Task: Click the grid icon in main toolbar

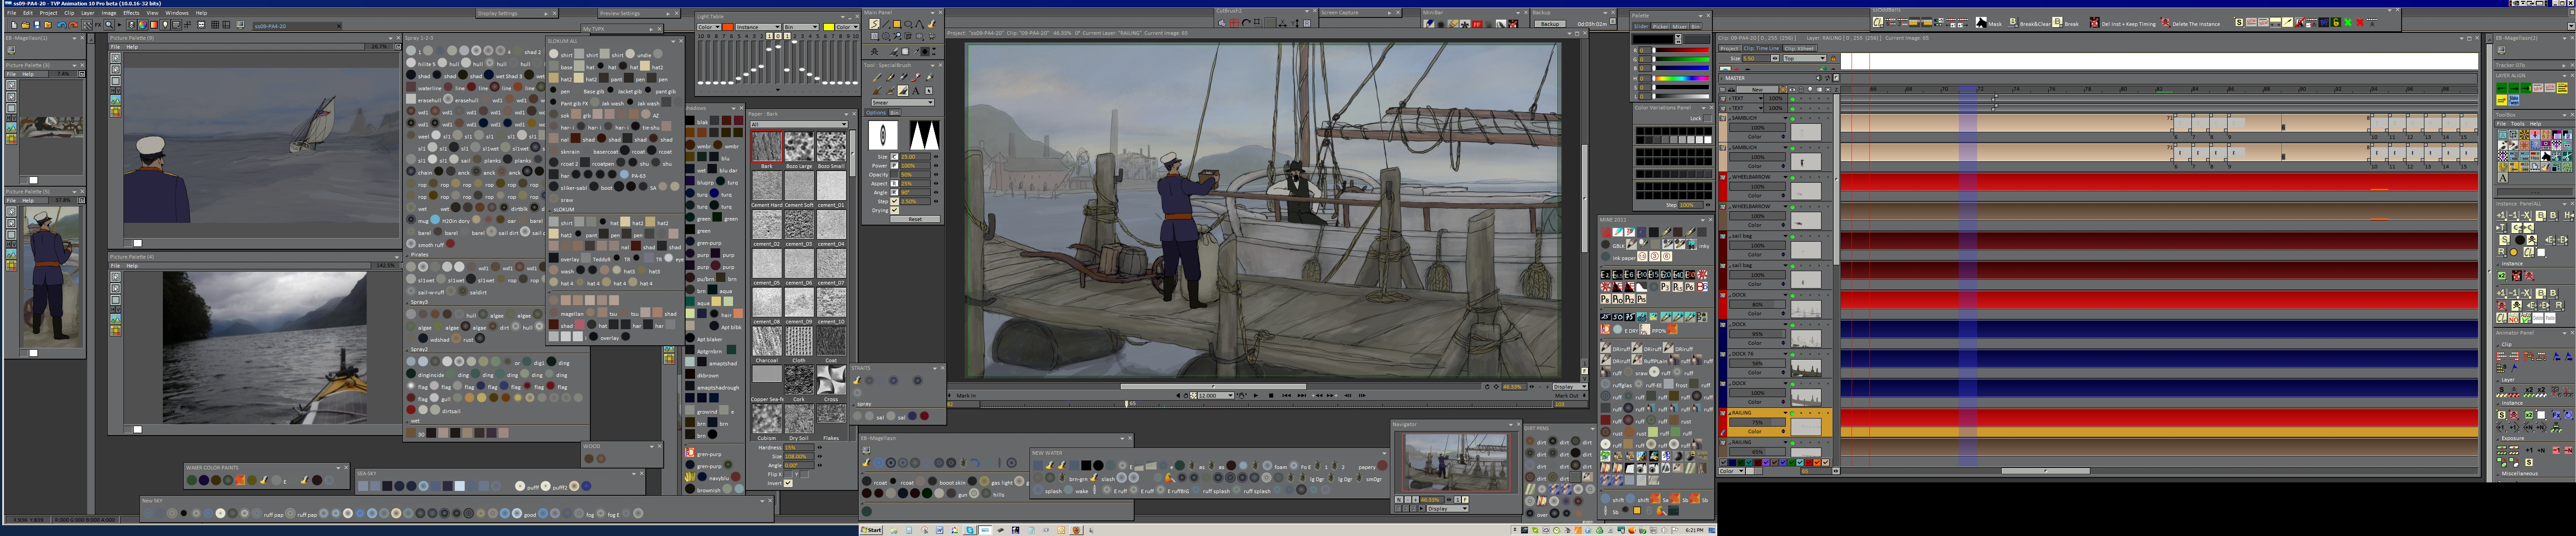Action: pyautogui.click(x=215, y=25)
